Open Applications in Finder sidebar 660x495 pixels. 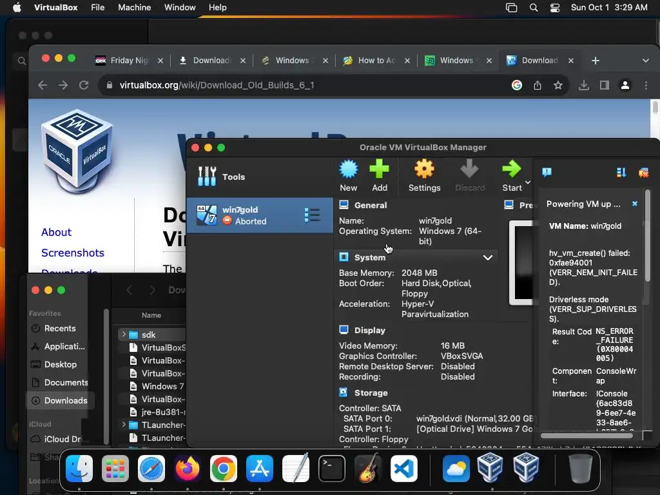(60, 346)
